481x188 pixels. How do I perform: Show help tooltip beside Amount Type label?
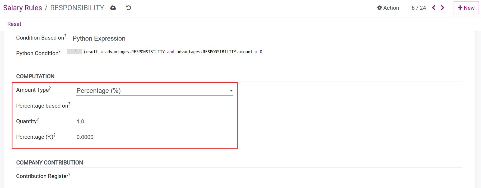click(x=50, y=88)
